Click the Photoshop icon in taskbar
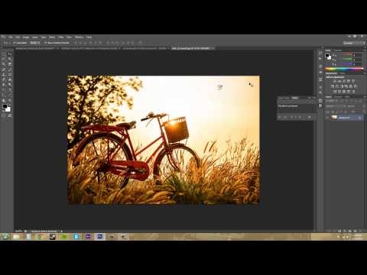This screenshot has width=367, height=275. (100, 237)
